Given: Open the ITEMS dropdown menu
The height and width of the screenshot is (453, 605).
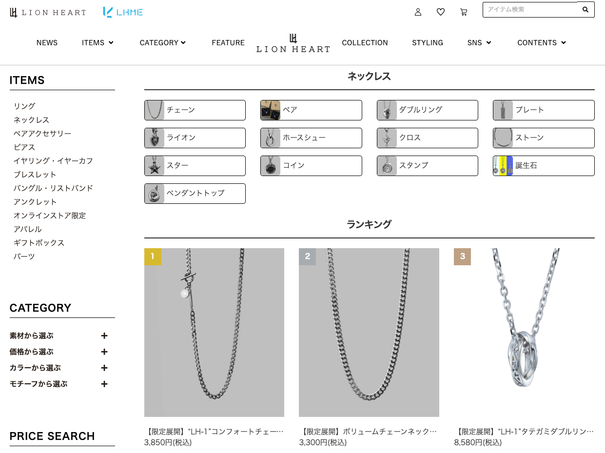Looking at the screenshot, I should (98, 43).
